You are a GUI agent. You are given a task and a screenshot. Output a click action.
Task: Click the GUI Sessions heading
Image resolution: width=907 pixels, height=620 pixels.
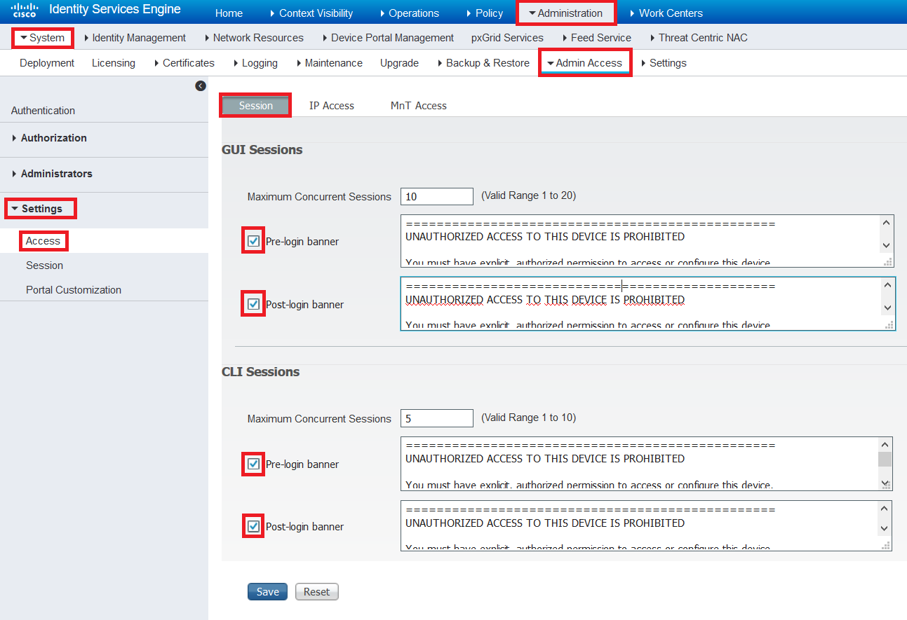click(x=262, y=150)
